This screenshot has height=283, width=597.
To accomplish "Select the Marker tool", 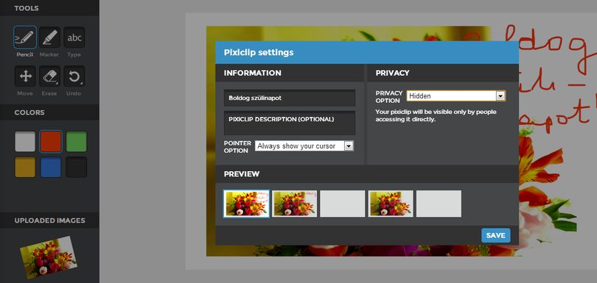I will coord(49,37).
